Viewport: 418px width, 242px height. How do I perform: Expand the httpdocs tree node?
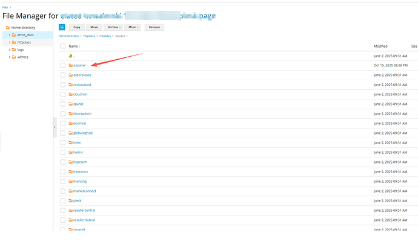9,42
